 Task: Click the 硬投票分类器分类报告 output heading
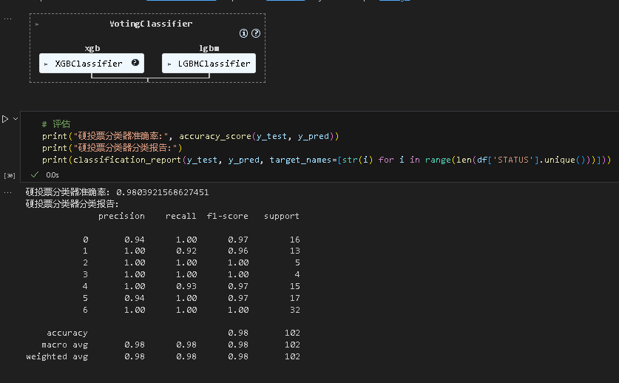[72, 204]
